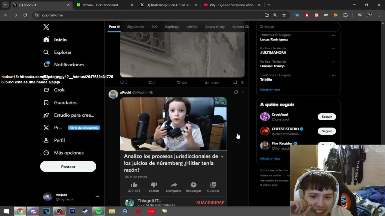Click the X logo in sidebar
Viewport: 385px width, 216px height.
click(46, 27)
